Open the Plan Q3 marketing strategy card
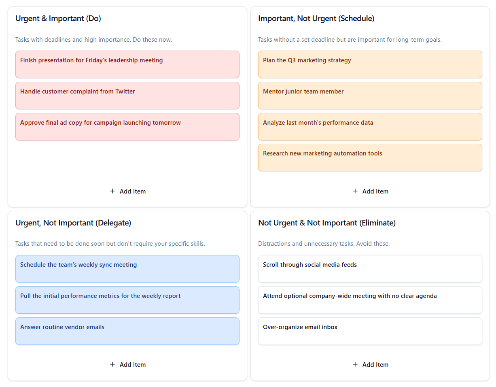 [370, 64]
